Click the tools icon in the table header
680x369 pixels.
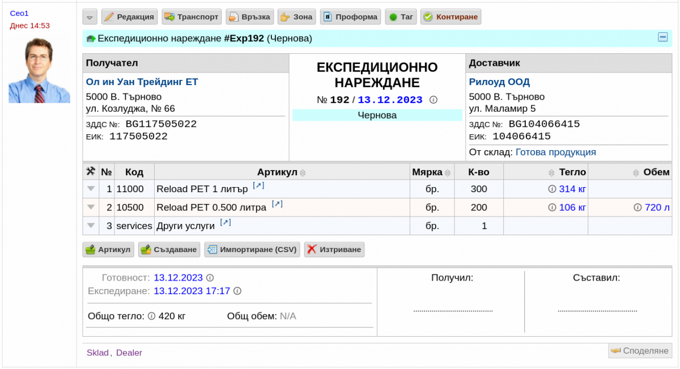[90, 172]
